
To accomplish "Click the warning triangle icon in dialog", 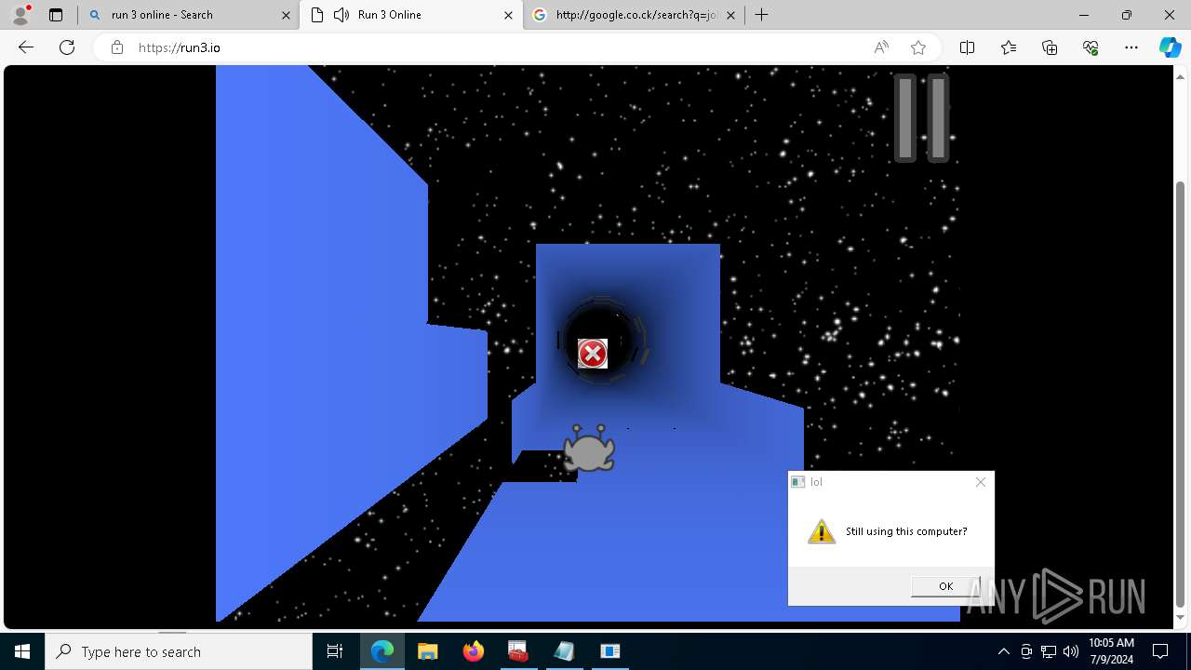I will (x=822, y=531).
